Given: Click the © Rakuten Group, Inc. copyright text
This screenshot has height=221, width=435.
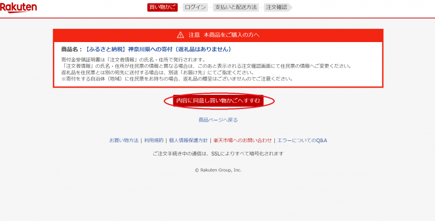Looking at the screenshot, I should (218, 170).
